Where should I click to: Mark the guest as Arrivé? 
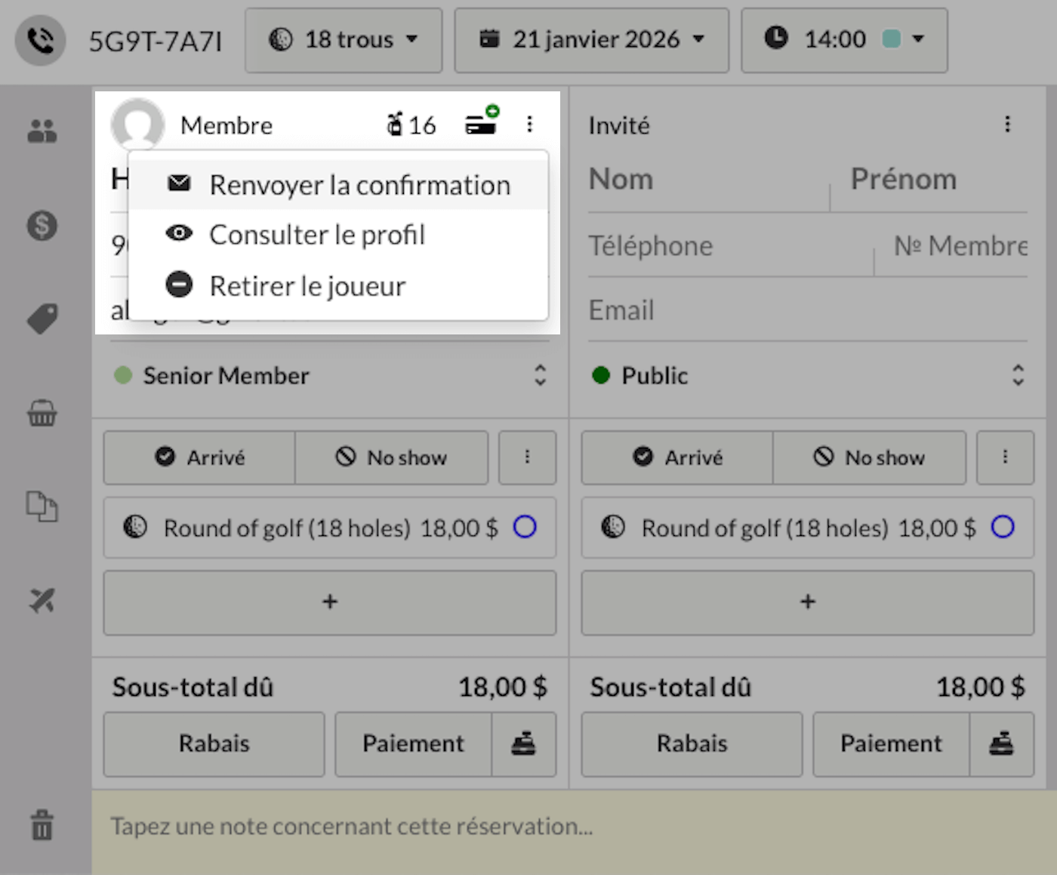point(677,457)
